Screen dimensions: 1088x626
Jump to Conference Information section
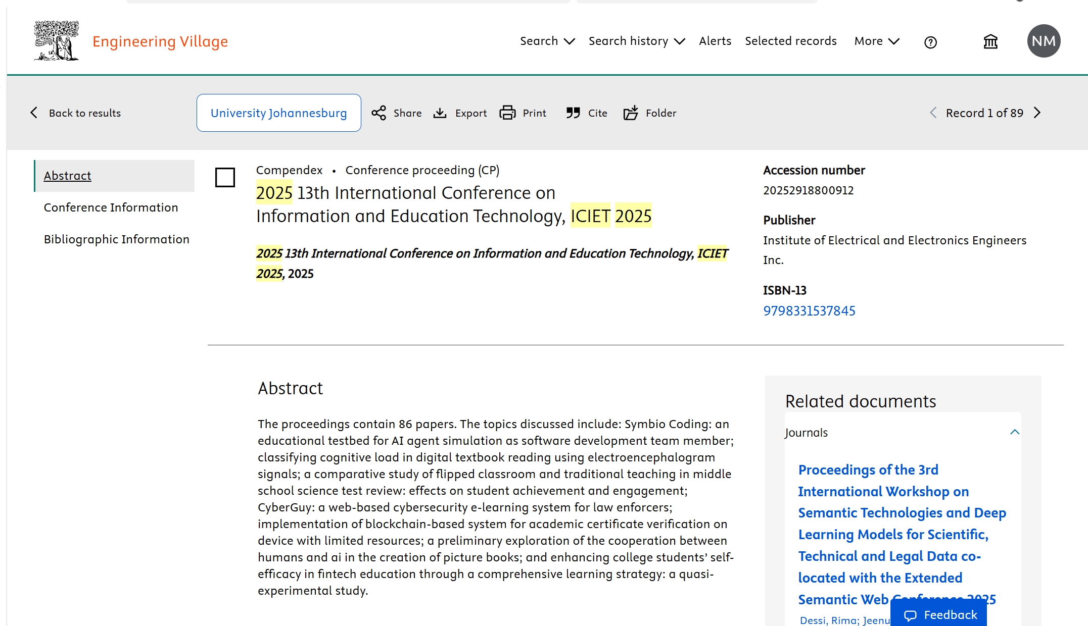pyautogui.click(x=111, y=207)
